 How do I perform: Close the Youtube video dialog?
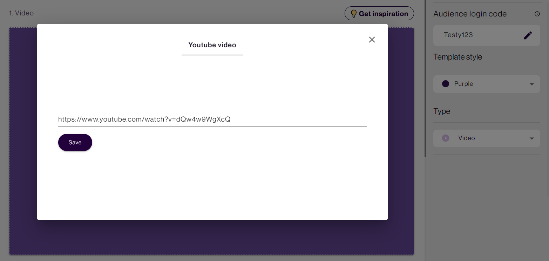coord(372,40)
